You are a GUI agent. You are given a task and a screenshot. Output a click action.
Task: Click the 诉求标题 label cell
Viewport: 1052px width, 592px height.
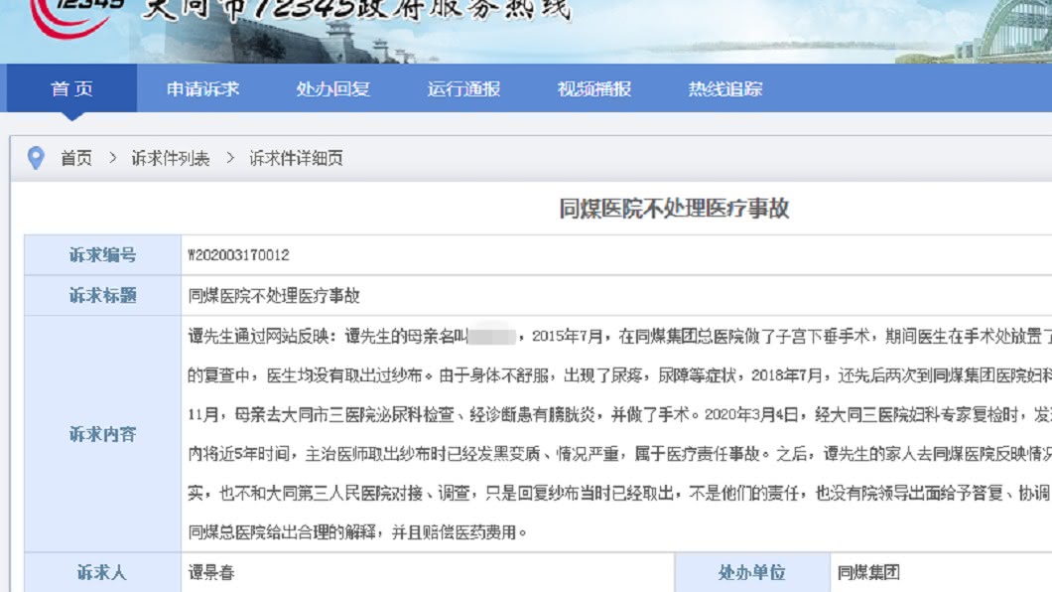[102, 295]
